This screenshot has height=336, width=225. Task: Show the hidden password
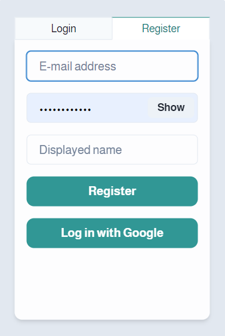coord(171,107)
